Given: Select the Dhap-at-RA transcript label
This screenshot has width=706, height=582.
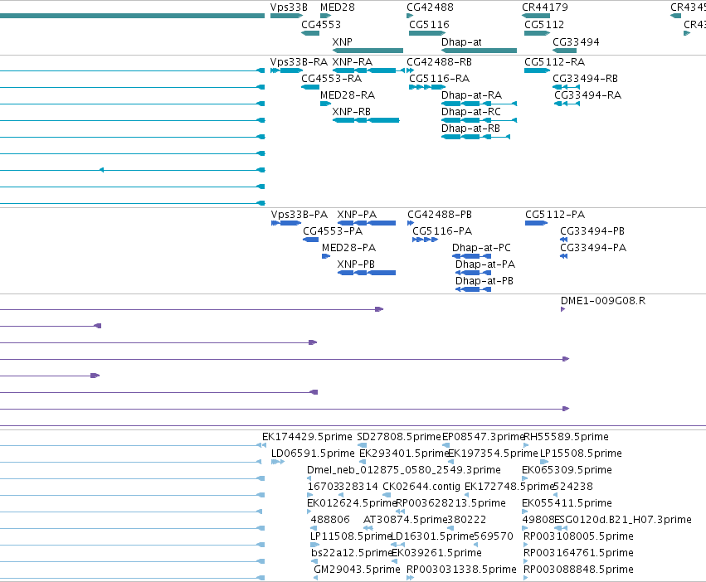Looking at the screenshot, I should click(x=471, y=95).
